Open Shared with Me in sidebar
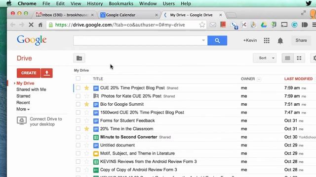Viewport: 316px width, 177px height. point(31,89)
